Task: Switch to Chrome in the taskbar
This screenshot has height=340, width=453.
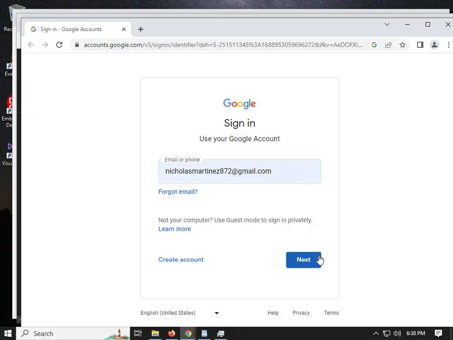Action: 188,333
